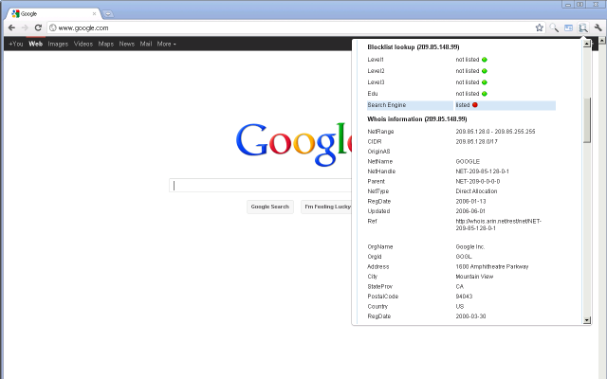Close the Google tab
The image size is (607, 379).
tap(94, 13)
